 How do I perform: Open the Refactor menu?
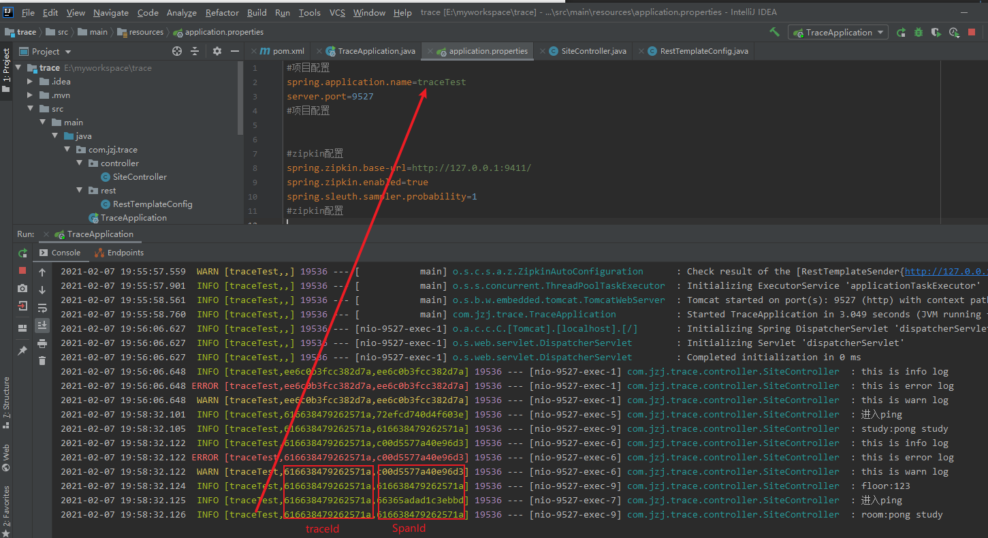click(x=222, y=12)
